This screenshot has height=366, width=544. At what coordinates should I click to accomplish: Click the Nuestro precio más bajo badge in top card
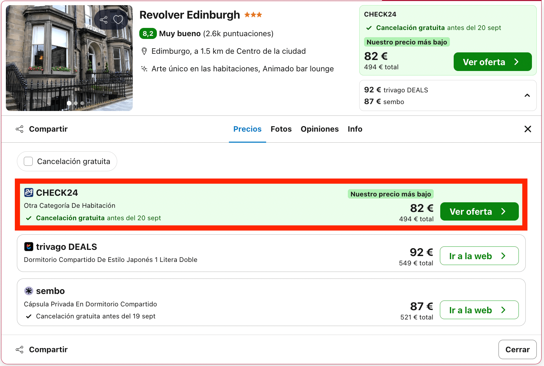[407, 42]
